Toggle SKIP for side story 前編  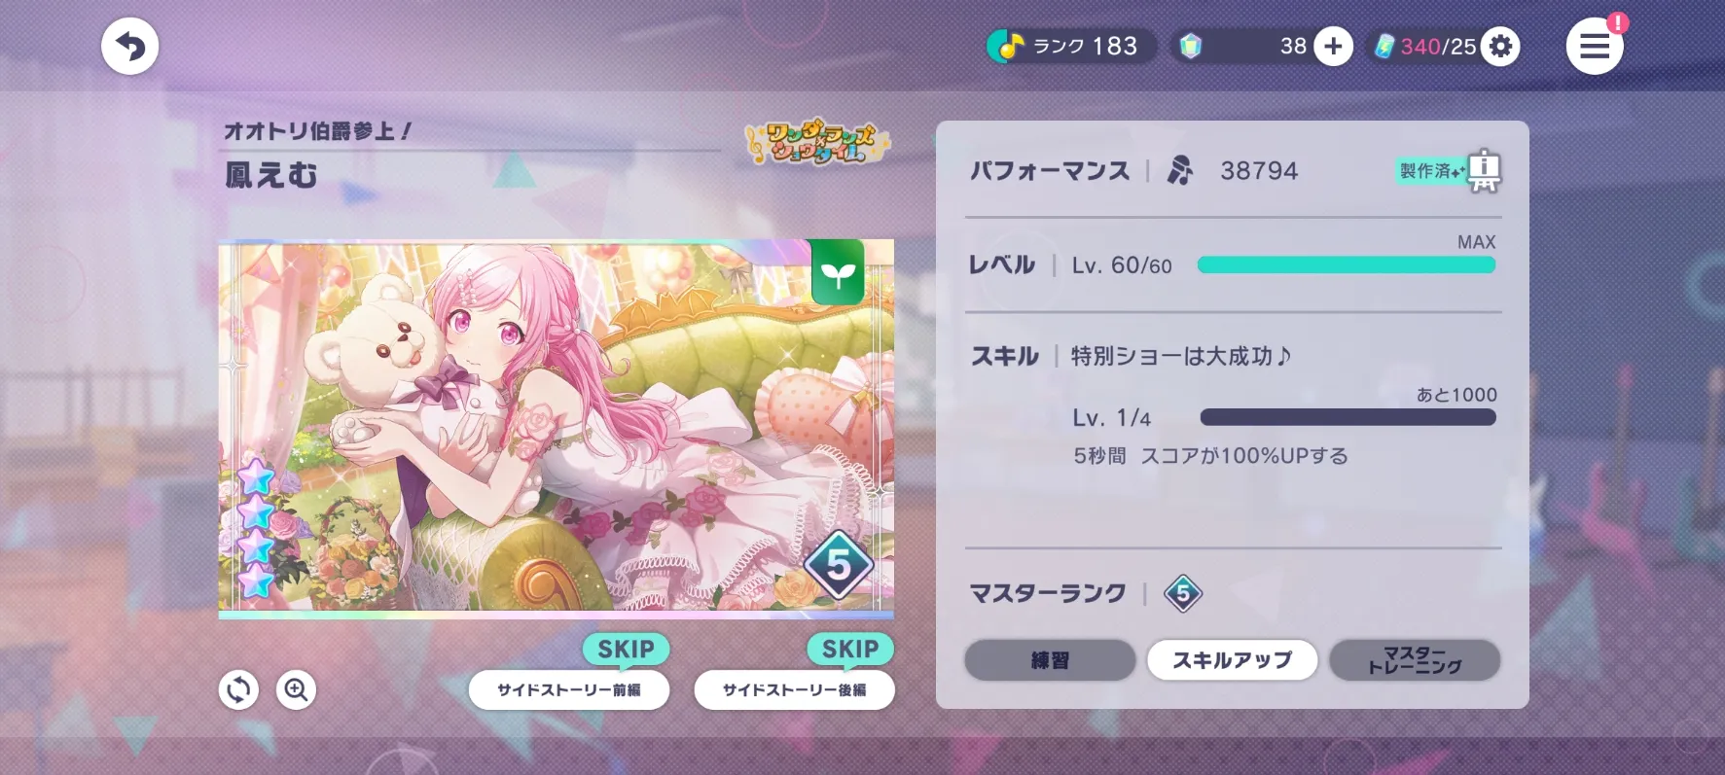(626, 649)
